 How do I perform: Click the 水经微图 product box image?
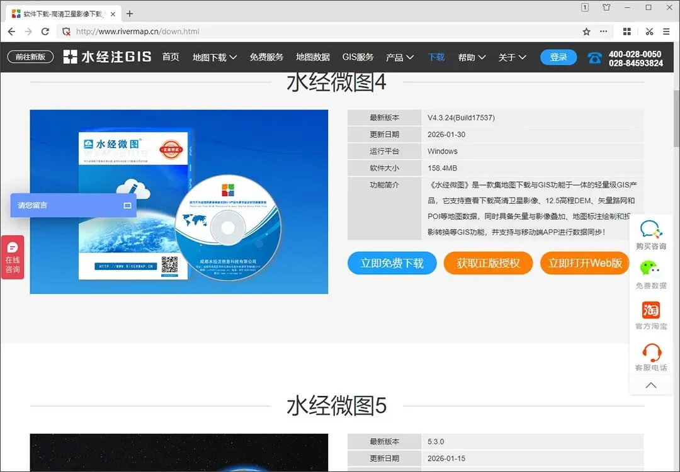(179, 201)
